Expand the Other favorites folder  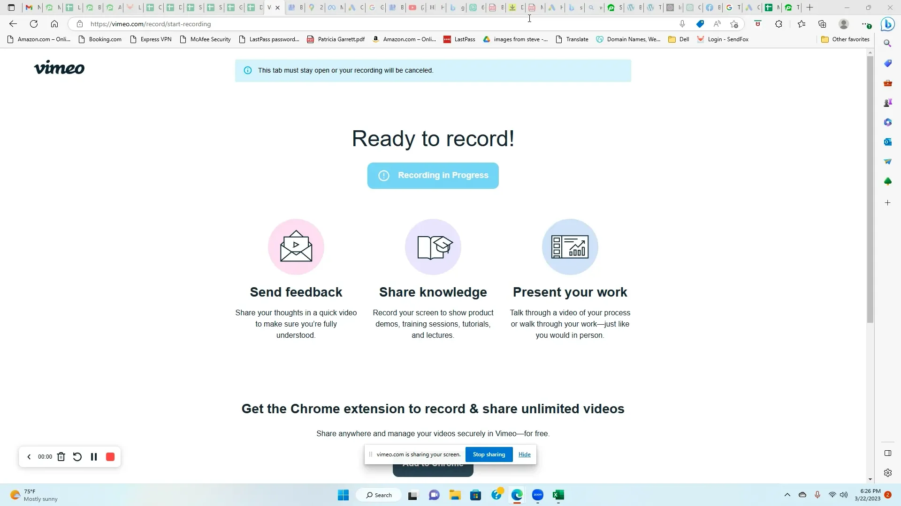coord(846,39)
